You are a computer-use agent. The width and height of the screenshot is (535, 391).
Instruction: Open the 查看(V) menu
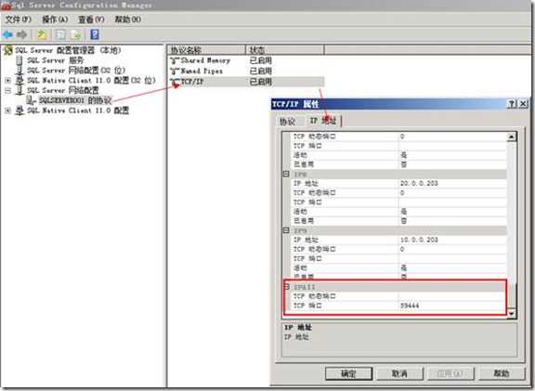tap(91, 20)
